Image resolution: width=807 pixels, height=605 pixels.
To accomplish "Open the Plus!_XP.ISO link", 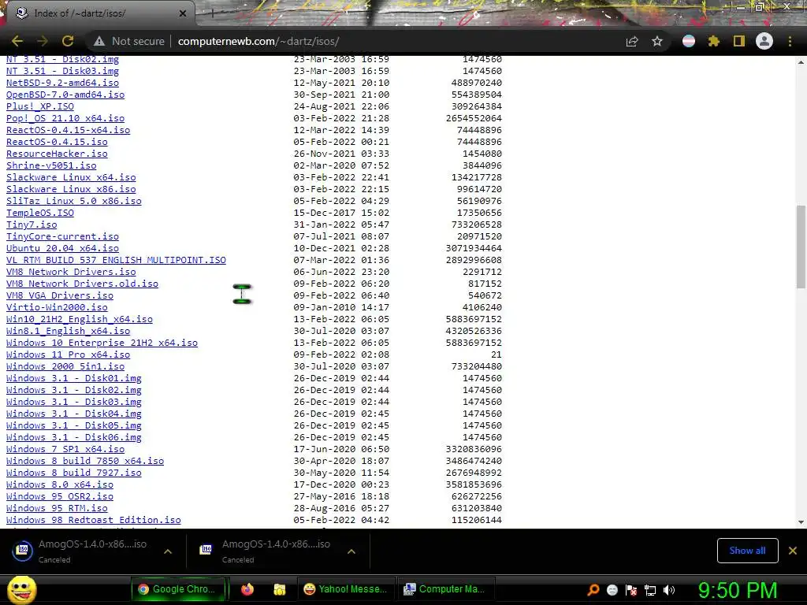I will click(x=39, y=106).
